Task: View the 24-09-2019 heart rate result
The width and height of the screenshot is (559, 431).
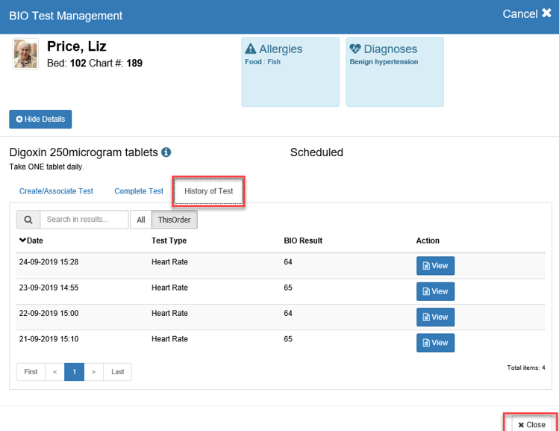Action: pyautogui.click(x=435, y=266)
